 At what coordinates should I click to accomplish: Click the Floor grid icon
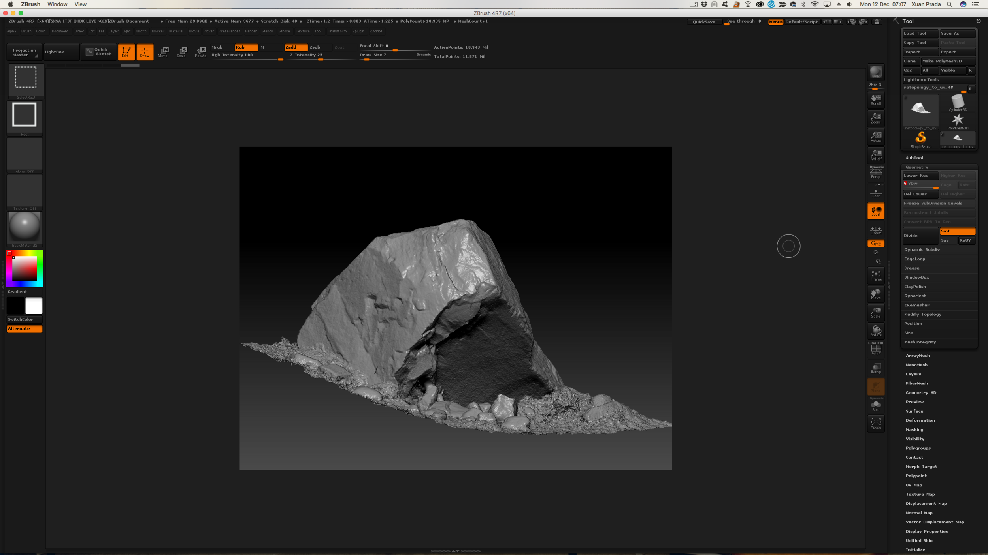coord(876,193)
